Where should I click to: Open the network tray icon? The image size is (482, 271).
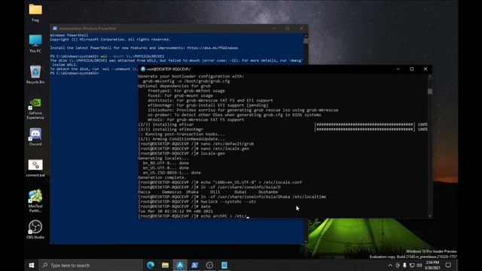(x=412, y=265)
